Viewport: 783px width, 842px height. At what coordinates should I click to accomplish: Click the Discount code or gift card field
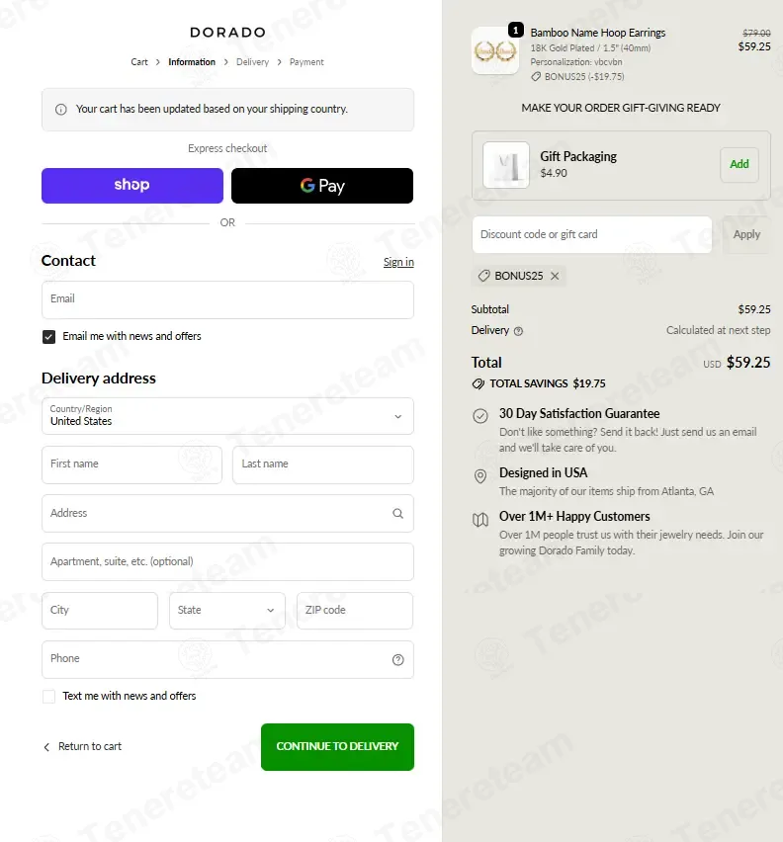coord(592,234)
